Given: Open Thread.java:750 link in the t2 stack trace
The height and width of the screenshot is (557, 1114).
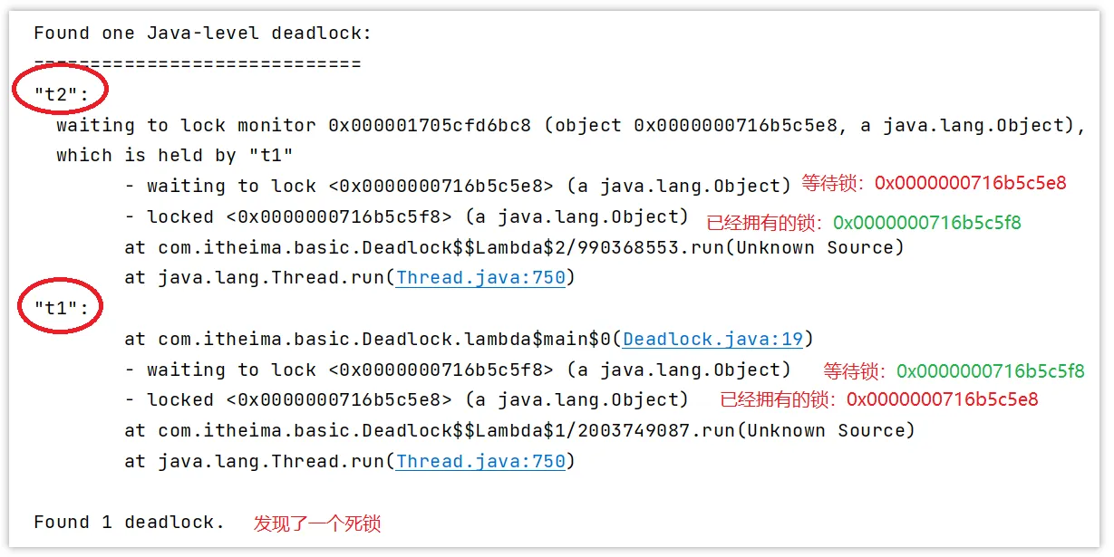Looking at the screenshot, I should [x=480, y=278].
